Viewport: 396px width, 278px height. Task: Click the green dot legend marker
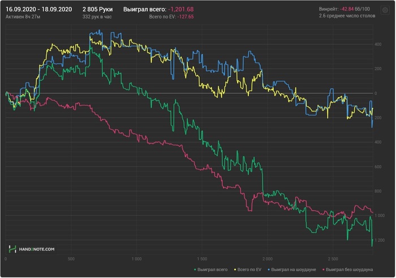pos(195,270)
